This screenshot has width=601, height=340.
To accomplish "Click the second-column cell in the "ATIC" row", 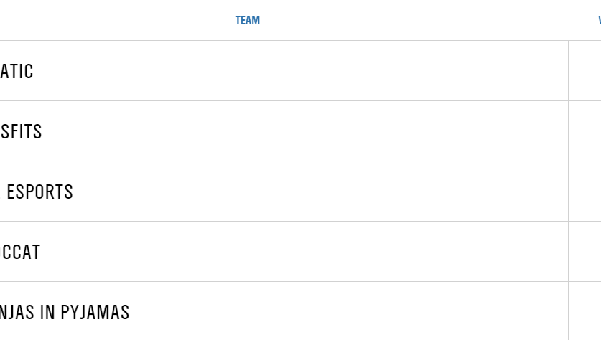I will (585, 71).
